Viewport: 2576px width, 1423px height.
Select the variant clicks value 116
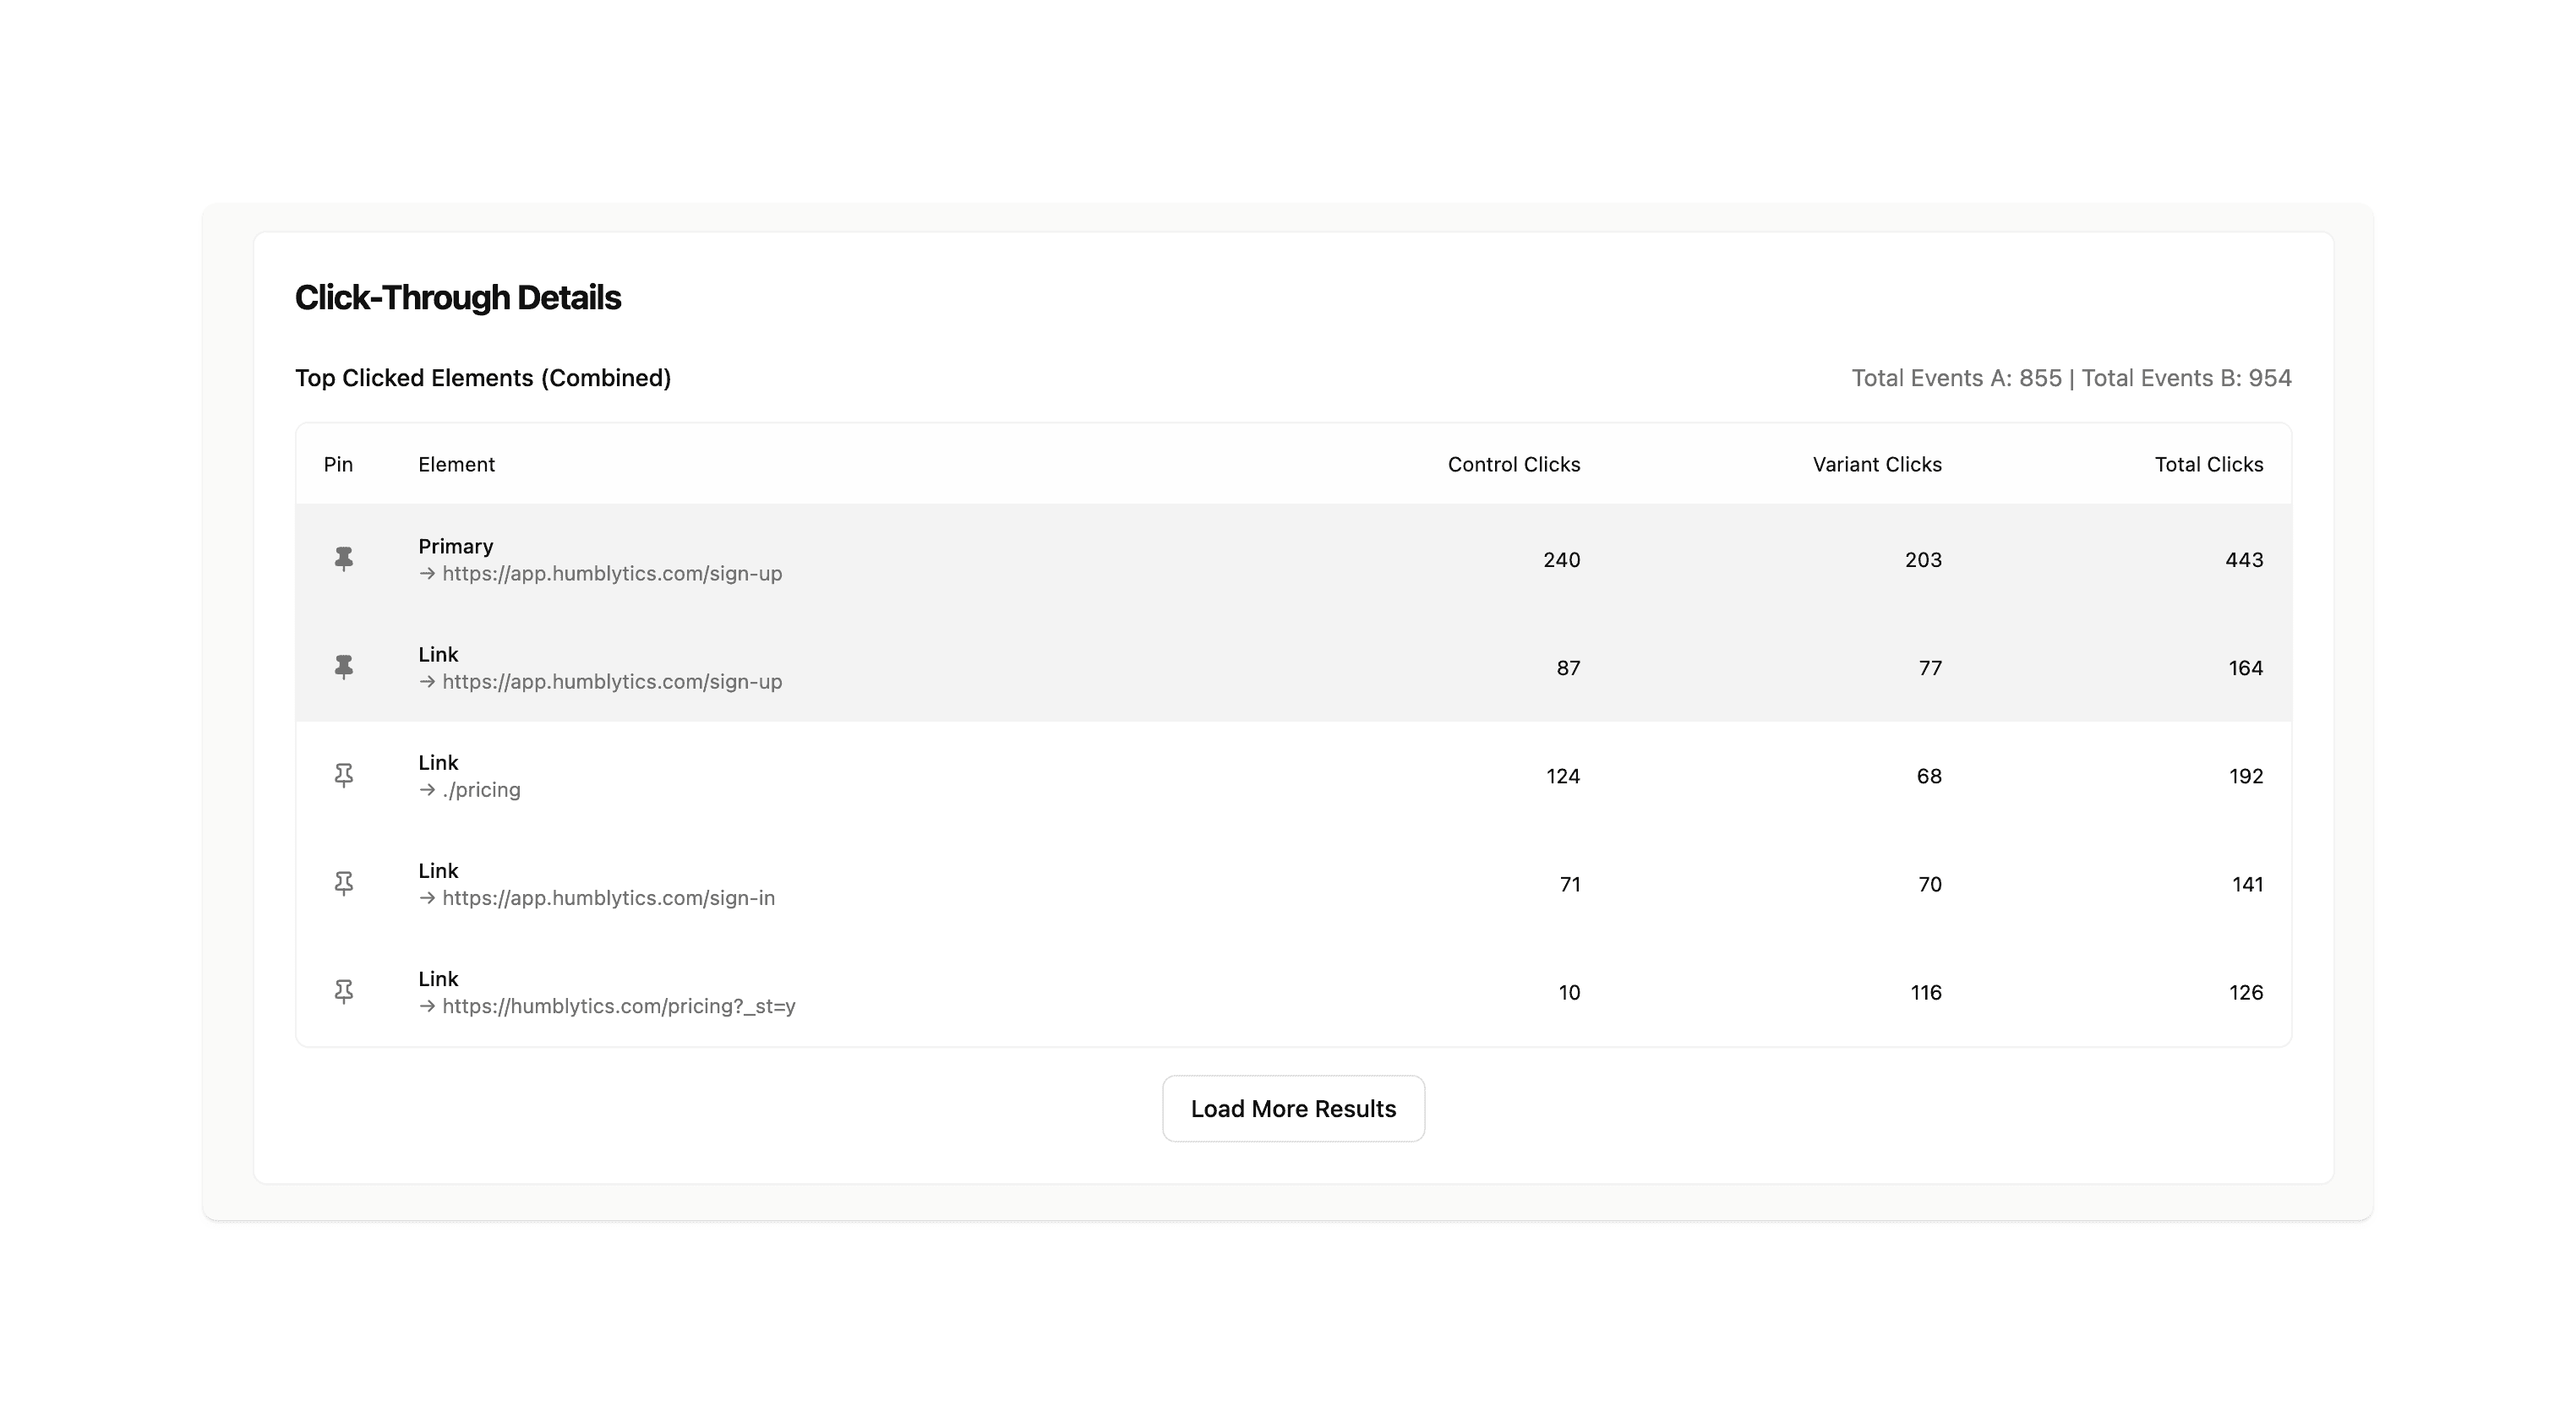pyautogui.click(x=1926, y=992)
